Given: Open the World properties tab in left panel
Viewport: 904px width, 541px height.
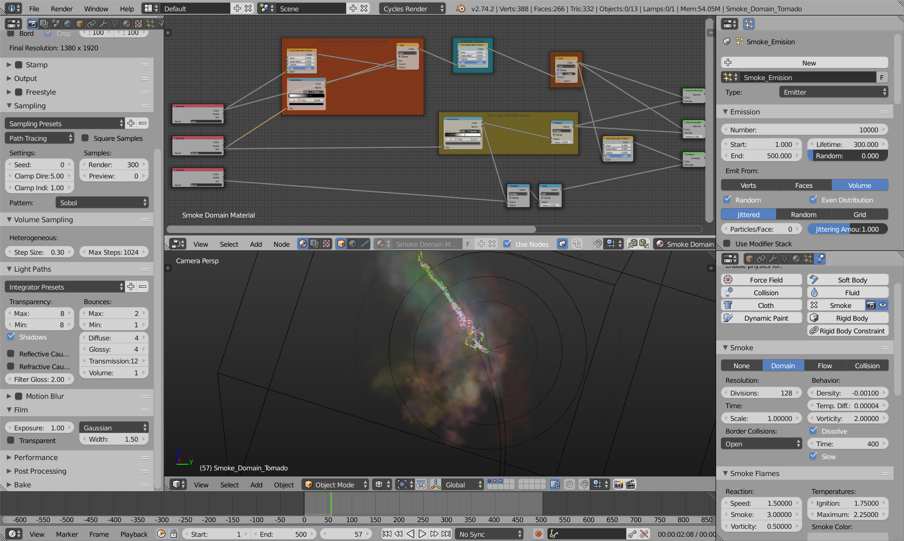Looking at the screenshot, I should point(68,24).
